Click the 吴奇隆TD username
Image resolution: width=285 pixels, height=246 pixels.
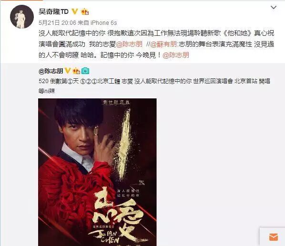tap(54, 11)
